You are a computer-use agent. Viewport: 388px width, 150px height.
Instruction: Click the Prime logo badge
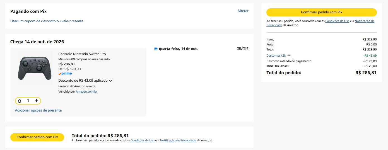click(x=65, y=74)
